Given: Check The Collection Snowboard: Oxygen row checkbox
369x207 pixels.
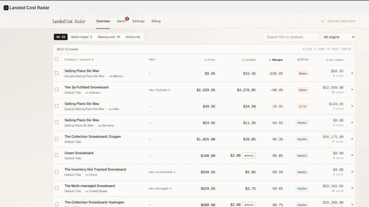Looking at the screenshot, I should 56,139.
